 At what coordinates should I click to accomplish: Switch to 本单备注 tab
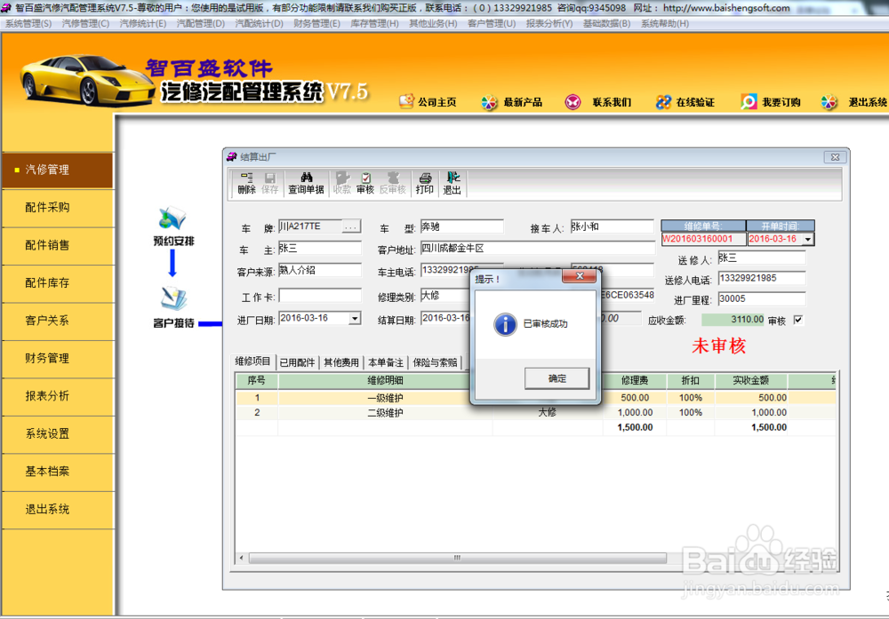(x=386, y=362)
